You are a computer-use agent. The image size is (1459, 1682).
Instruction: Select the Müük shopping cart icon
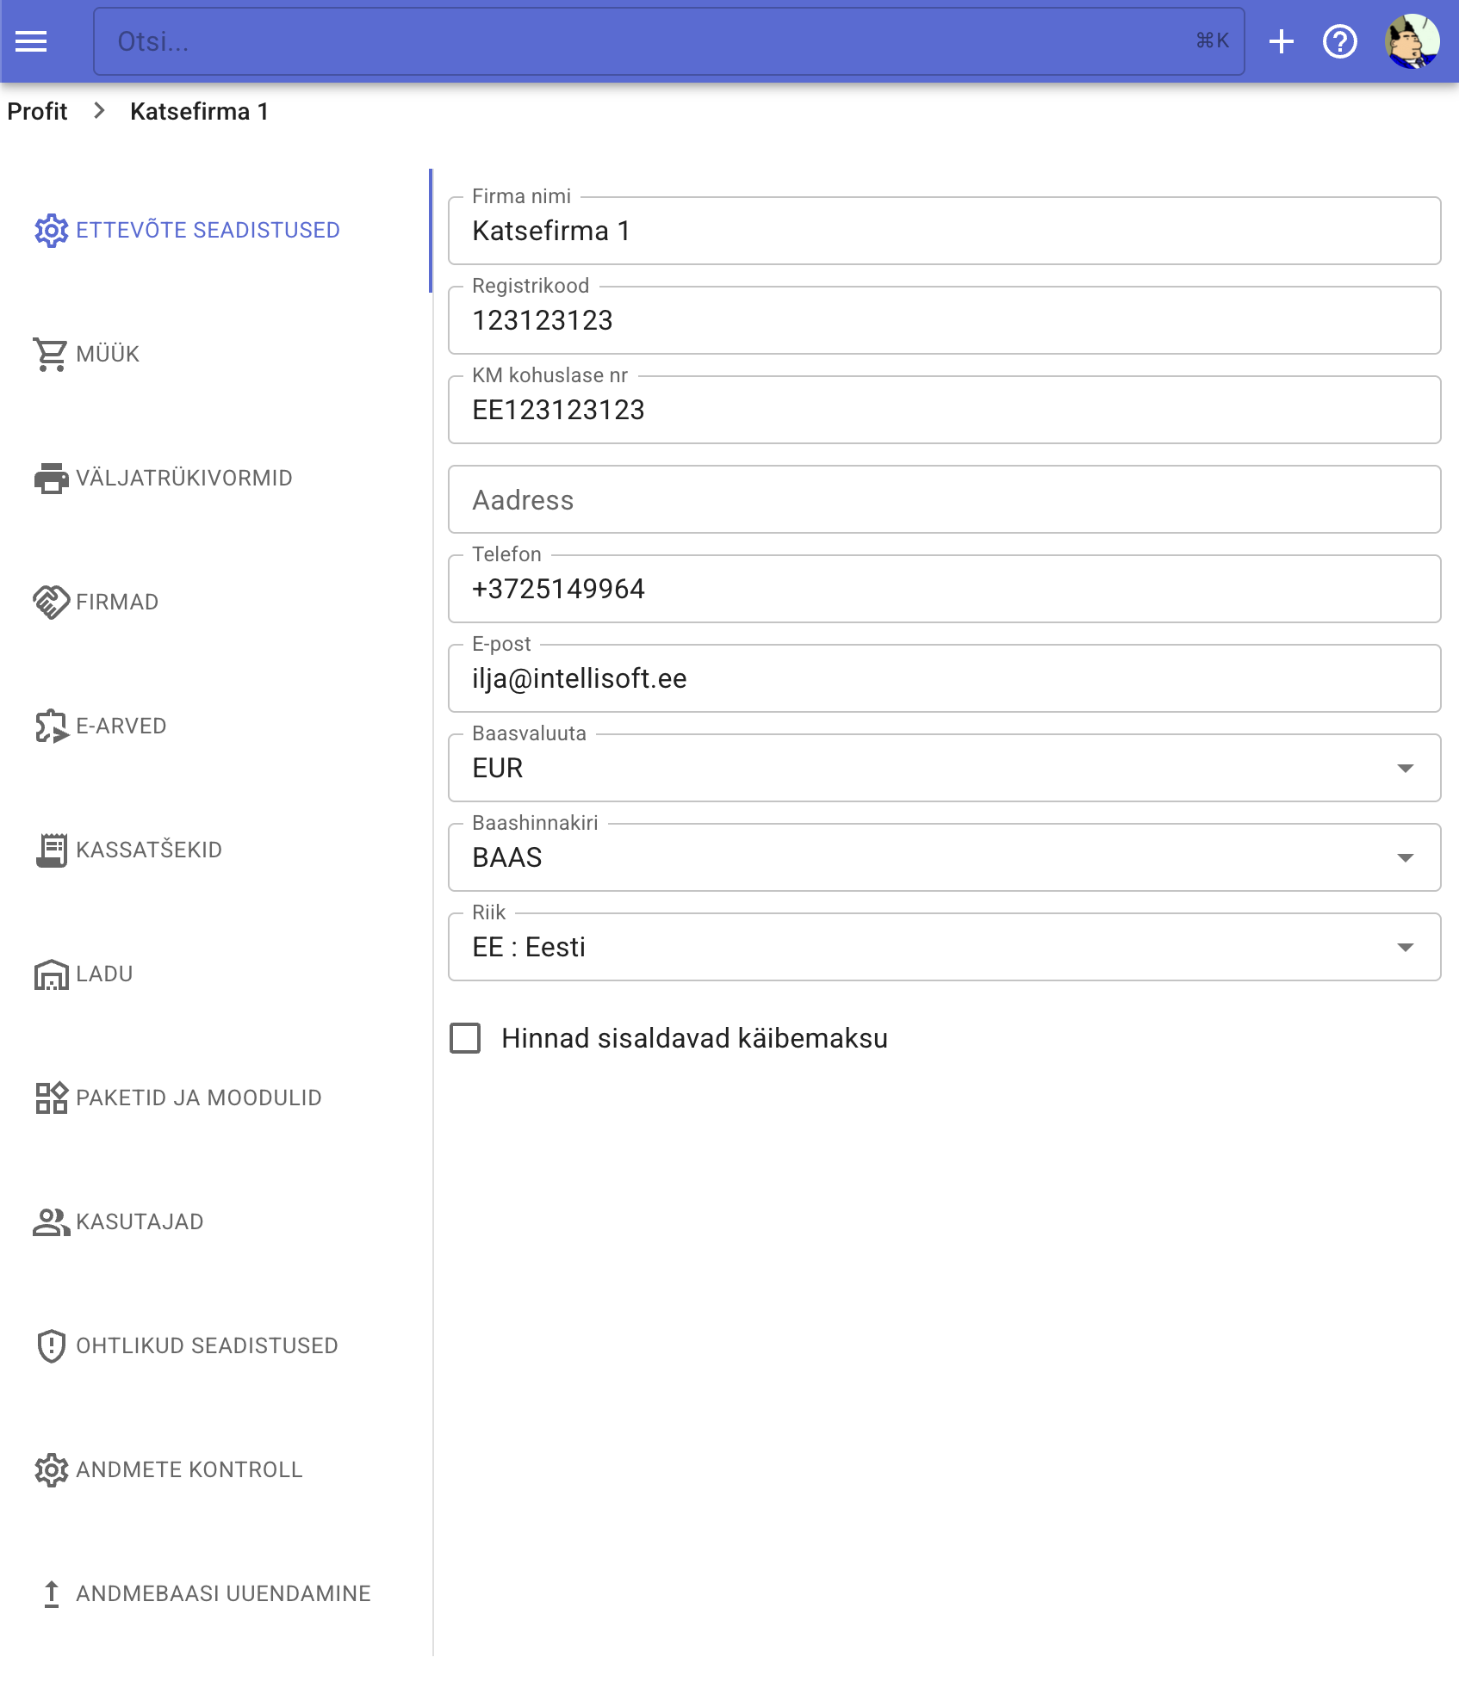[x=51, y=354]
